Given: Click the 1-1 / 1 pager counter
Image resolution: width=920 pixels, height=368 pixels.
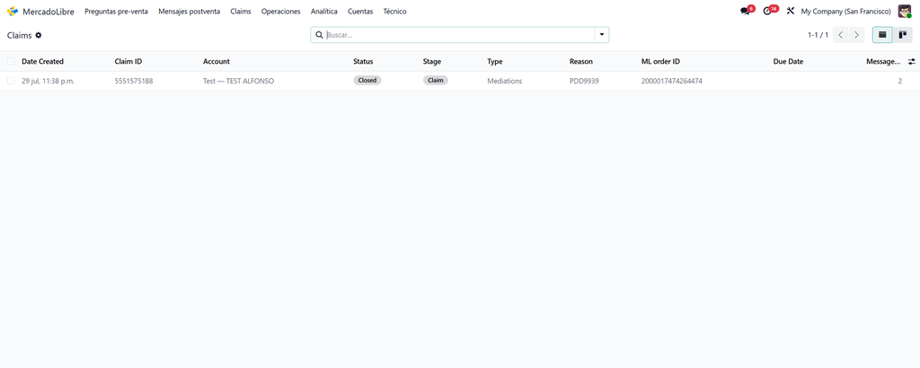Looking at the screenshot, I should (818, 35).
